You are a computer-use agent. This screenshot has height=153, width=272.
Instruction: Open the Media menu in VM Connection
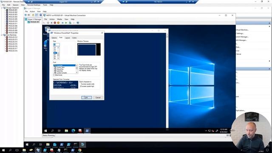59,19
